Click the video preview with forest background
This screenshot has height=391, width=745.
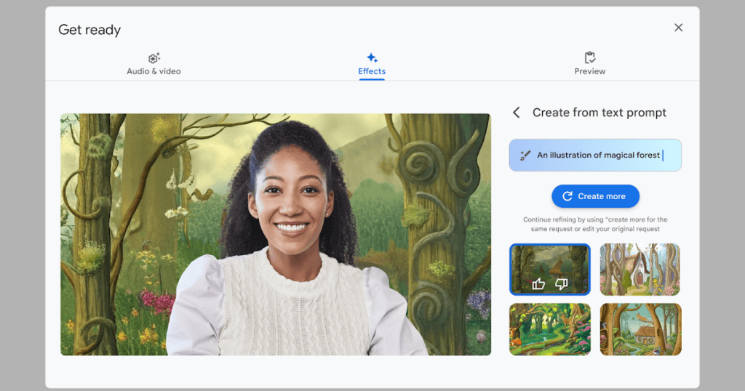276,235
